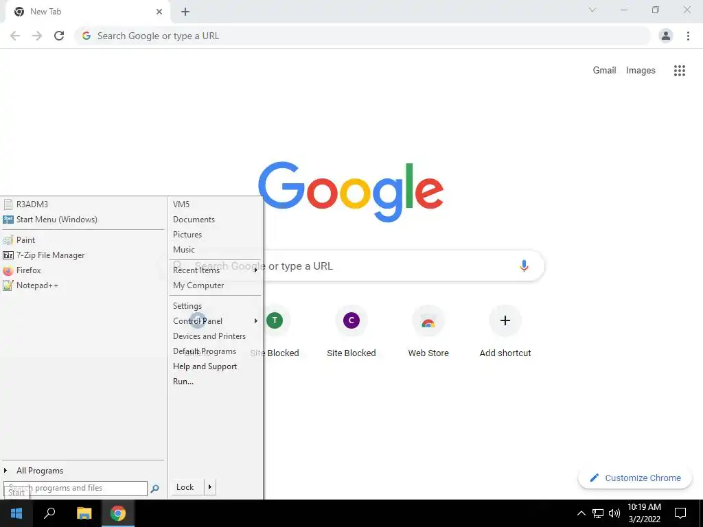
Task: Open Settings from start menu
Action: tap(187, 306)
